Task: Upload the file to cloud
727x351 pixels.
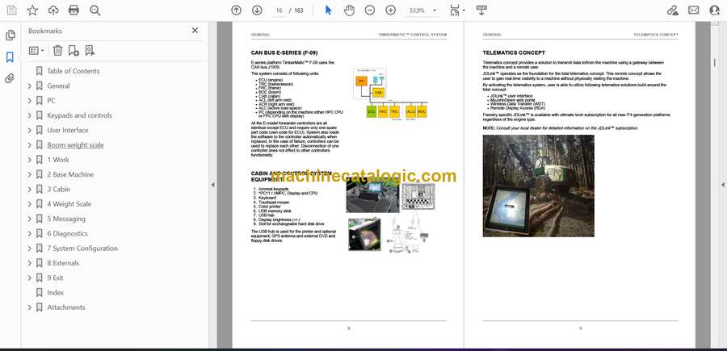Action: coord(53,10)
